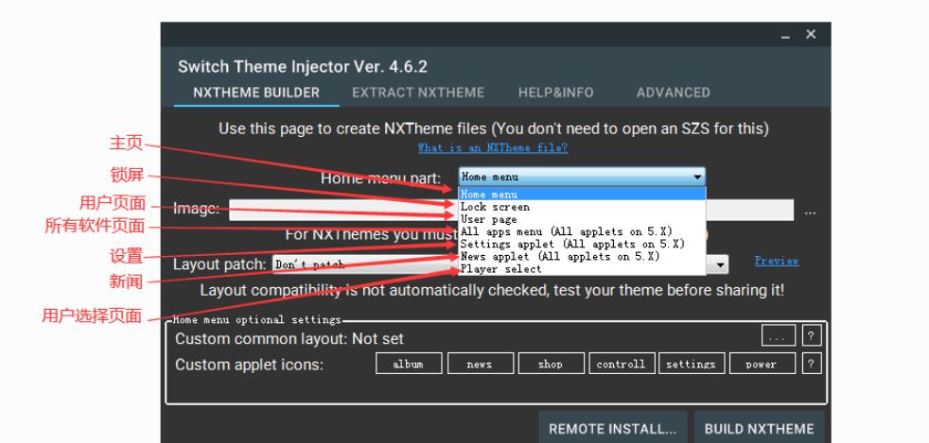Pick 'Player select' from the list
The image size is (929, 443).
click(582, 269)
